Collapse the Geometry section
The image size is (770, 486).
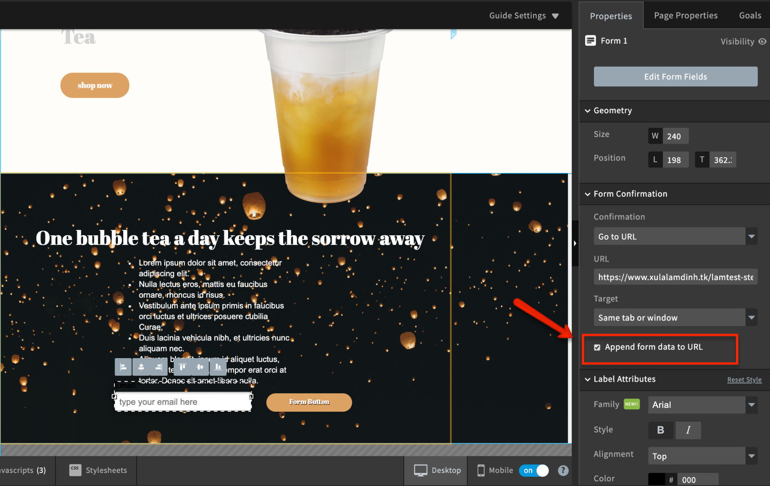tap(587, 111)
